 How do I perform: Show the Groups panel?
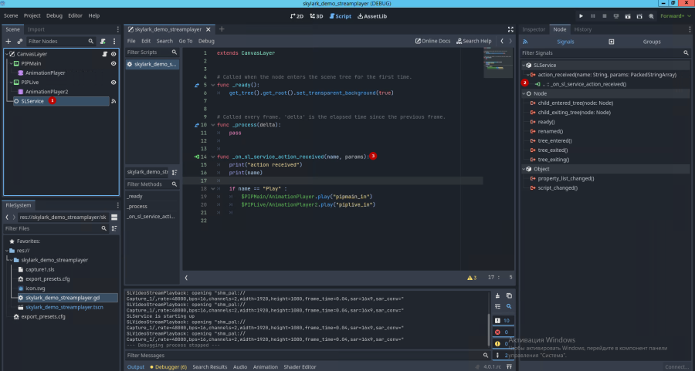[x=652, y=42]
